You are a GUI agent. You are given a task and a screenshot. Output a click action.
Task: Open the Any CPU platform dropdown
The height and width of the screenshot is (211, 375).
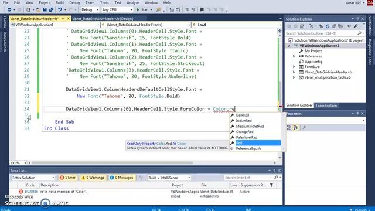point(117,9)
